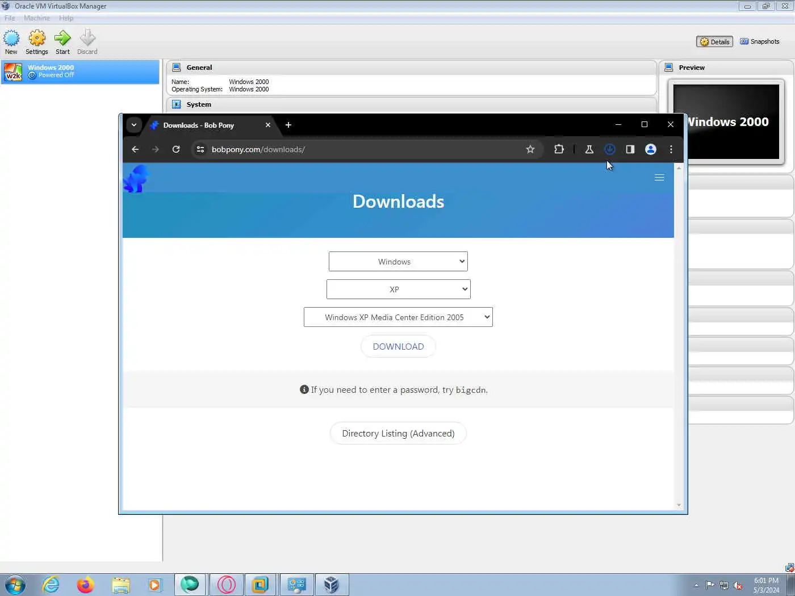Open the Machine menu in VirtualBox
Image resolution: width=795 pixels, height=596 pixels.
click(x=37, y=18)
